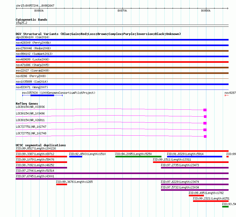Click the short red bar under %ID:99.3676
This screenshot has height=217, width=236.
click(x=62, y=184)
